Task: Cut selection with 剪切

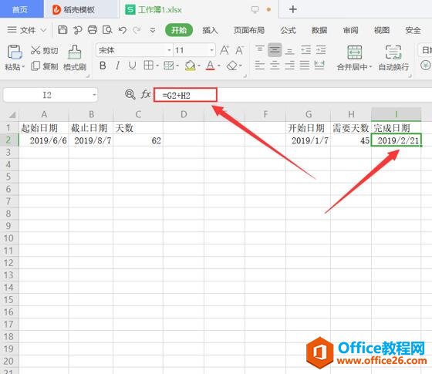Action: [44, 50]
